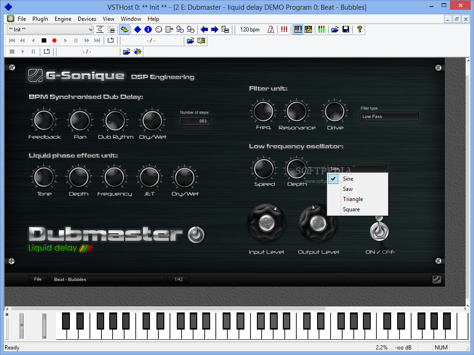474x355 pixels.
Task: Click black Stop button in player toolbar
Action: point(44,41)
